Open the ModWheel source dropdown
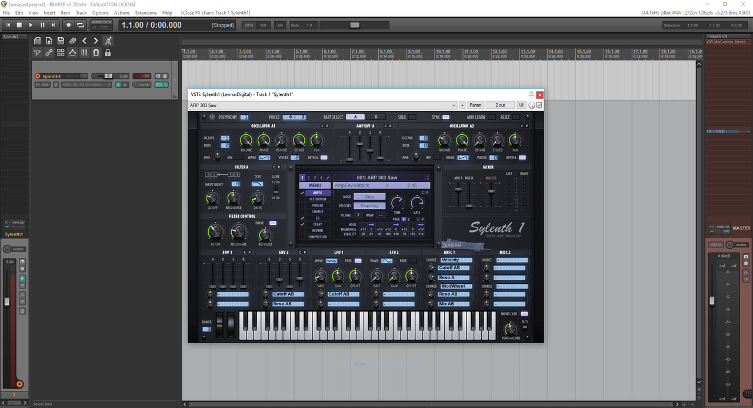 (457, 286)
